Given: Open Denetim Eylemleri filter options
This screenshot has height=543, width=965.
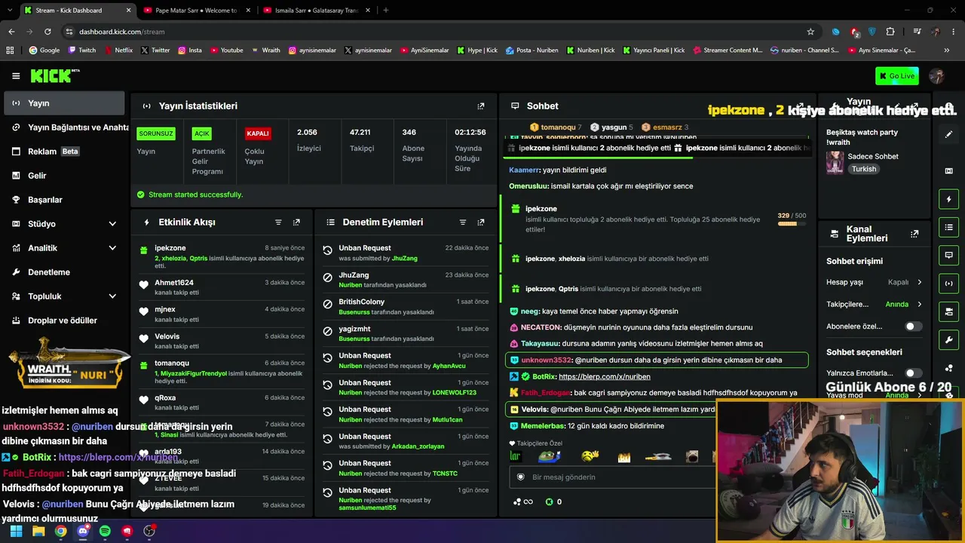Looking at the screenshot, I should pyautogui.click(x=463, y=222).
